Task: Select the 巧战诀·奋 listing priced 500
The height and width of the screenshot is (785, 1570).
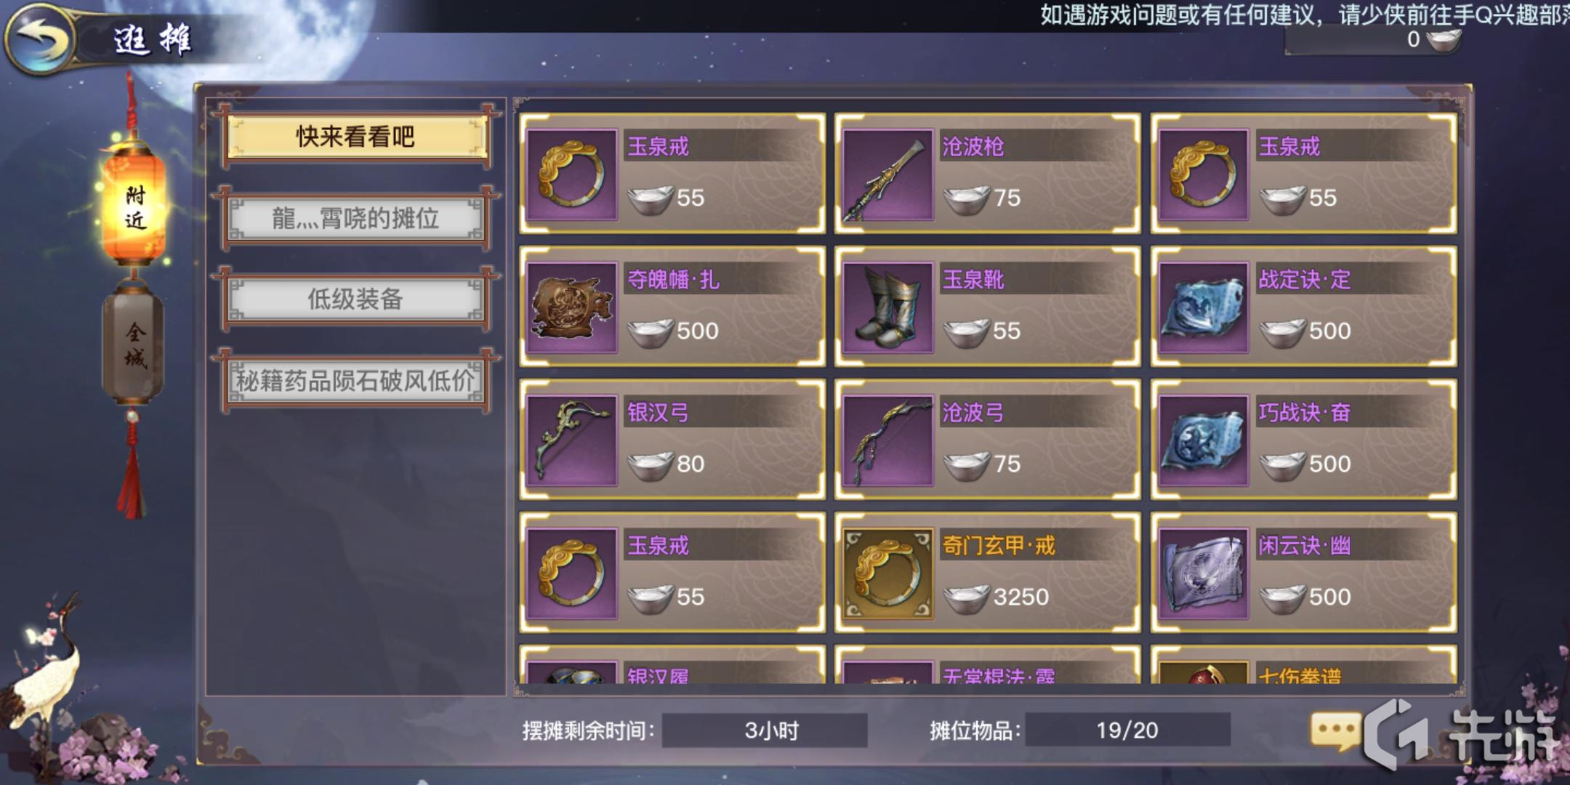Action: pyautogui.click(x=1303, y=439)
